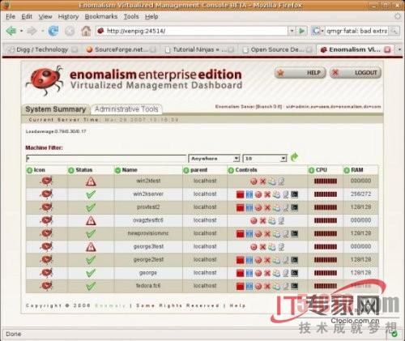Click the Enomaly link in footer
The width and height of the screenshot is (405, 341).
pos(110,305)
